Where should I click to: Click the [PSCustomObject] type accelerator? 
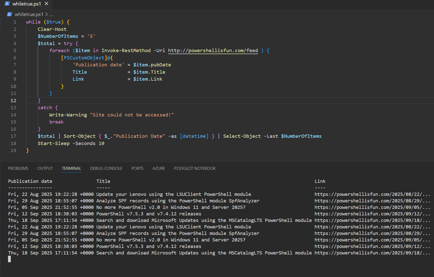pyautogui.click(x=84, y=58)
